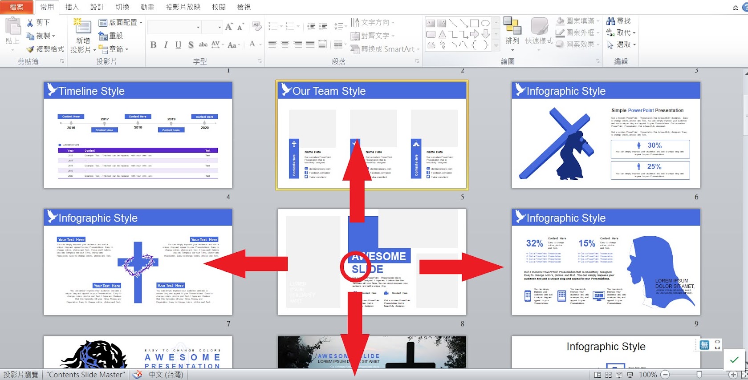Open the Font dialog launcher in 字型 group
The height and width of the screenshot is (380, 748).
pos(260,61)
